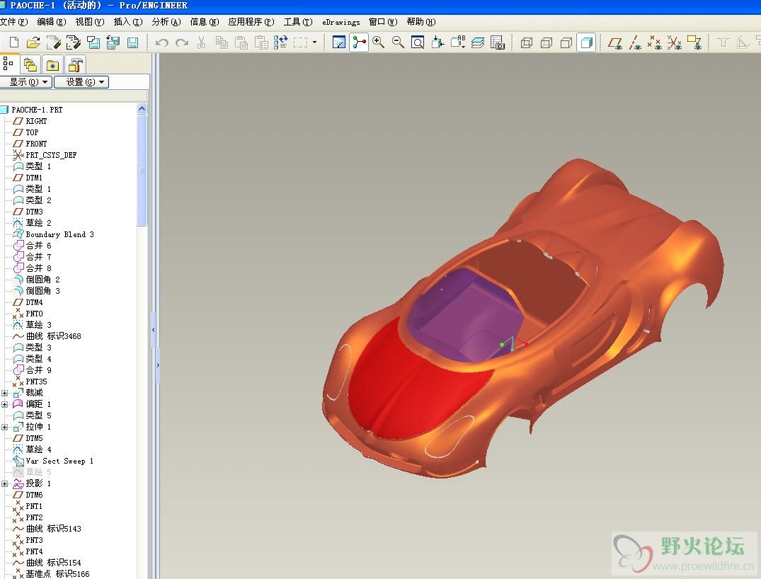
Task: Open the 插入 menu
Action: (x=128, y=22)
